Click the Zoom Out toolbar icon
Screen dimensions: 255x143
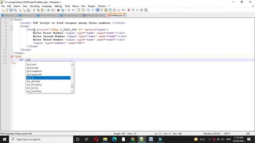click(73, 10)
